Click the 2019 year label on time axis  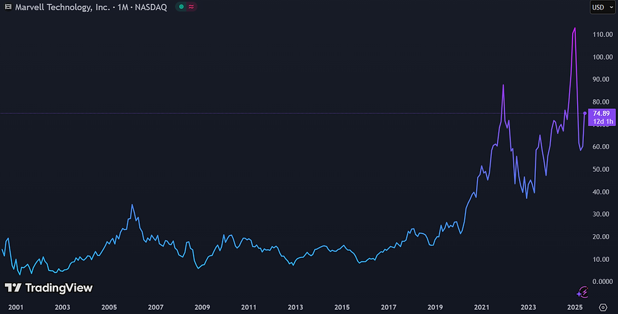pos(435,307)
